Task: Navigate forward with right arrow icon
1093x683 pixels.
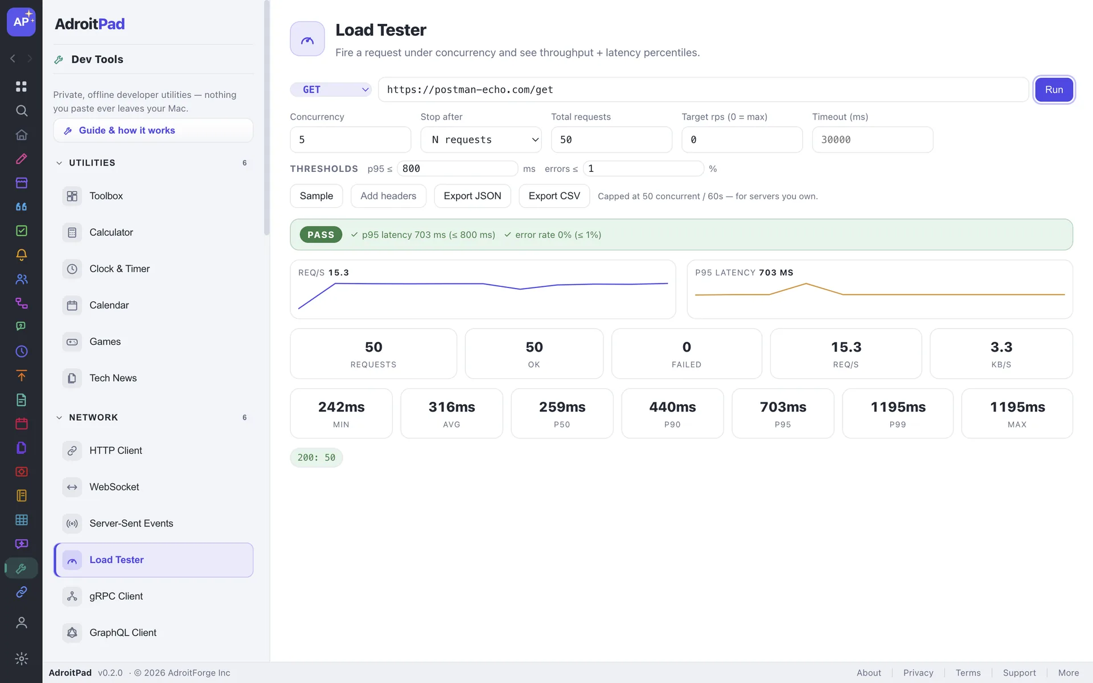Action: point(30,59)
